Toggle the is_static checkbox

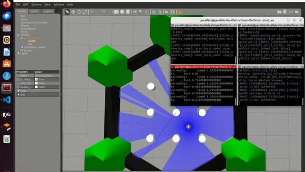[36, 79]
